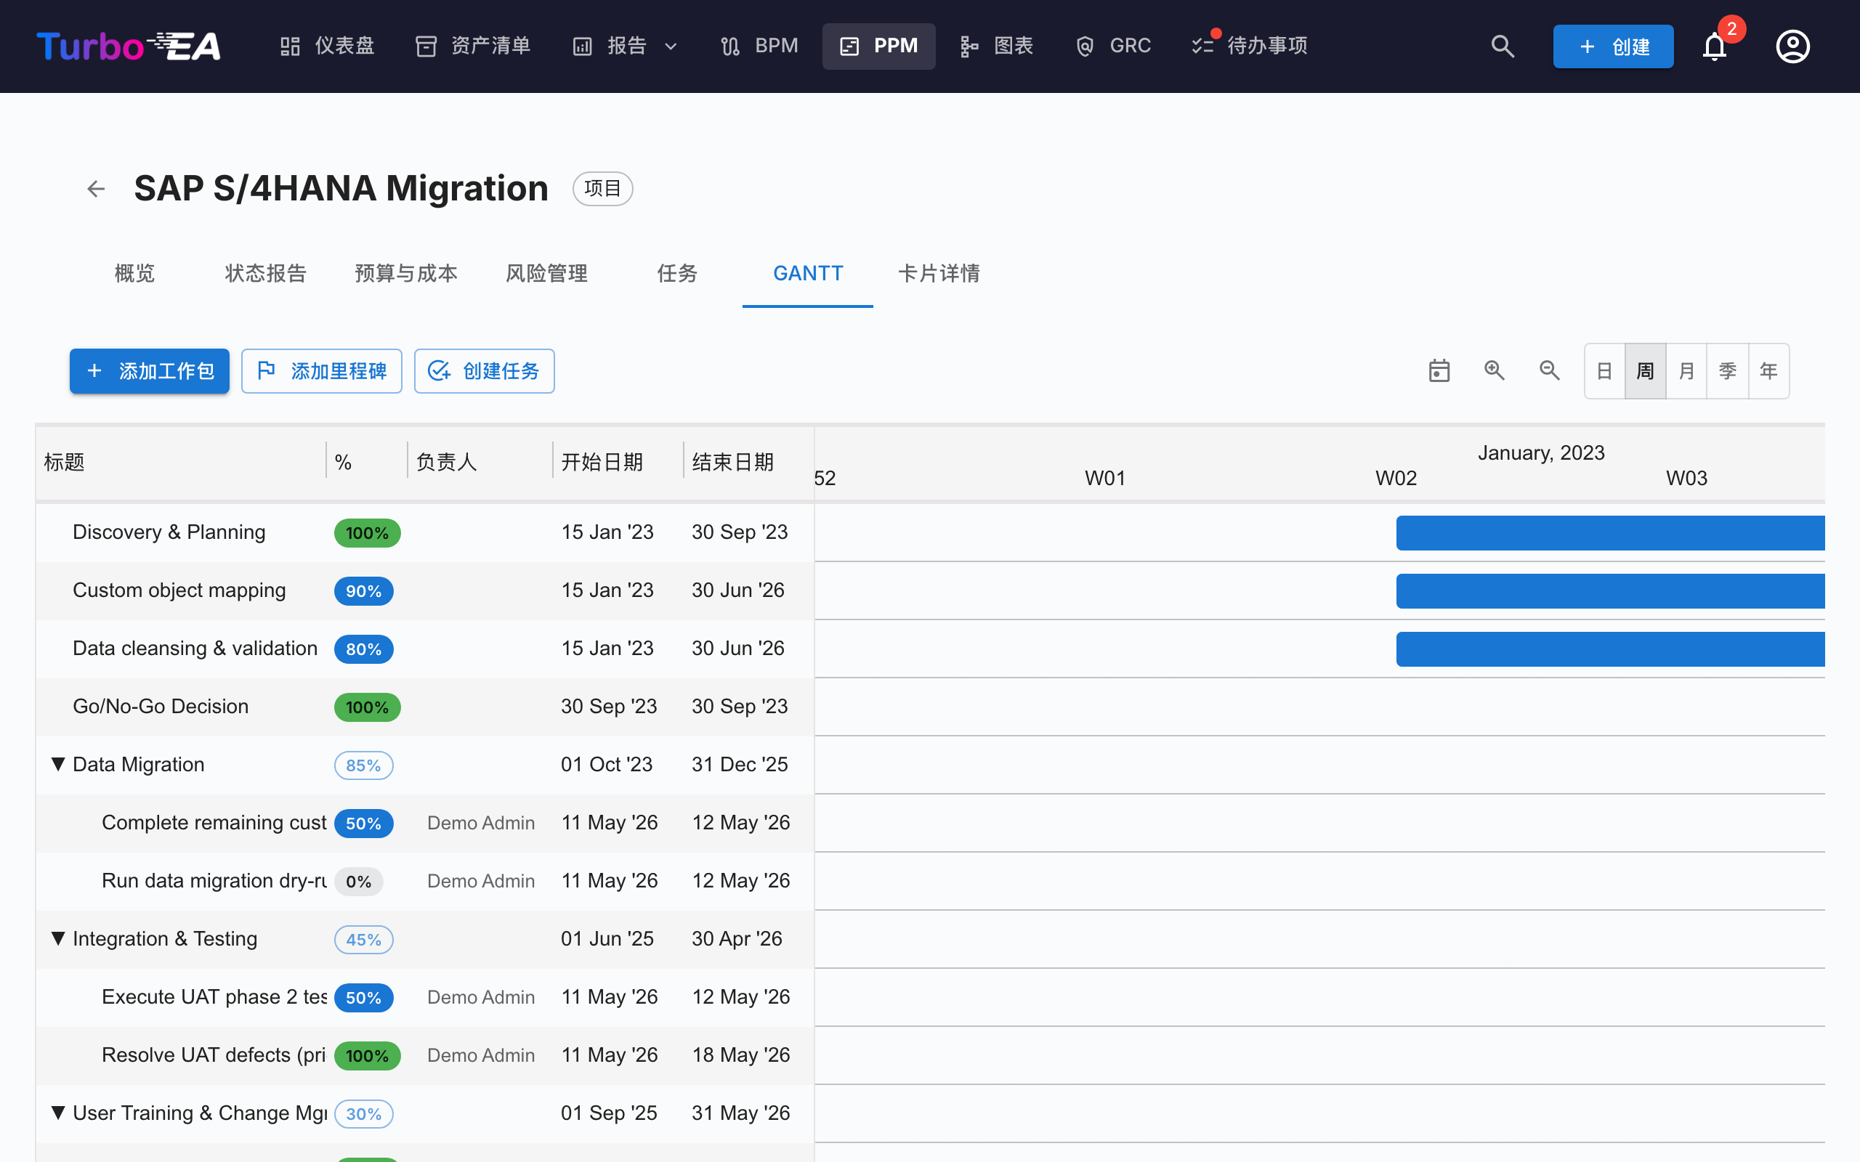Click the 18 May '26 end date cell
1860x1162 pixels.
[x=741, y=1055]
